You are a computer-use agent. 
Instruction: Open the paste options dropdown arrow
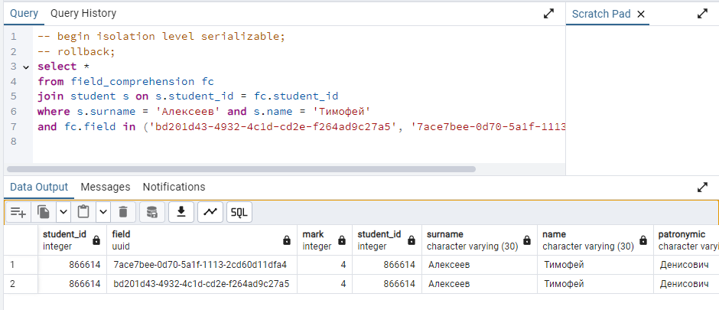click(103, 212)
